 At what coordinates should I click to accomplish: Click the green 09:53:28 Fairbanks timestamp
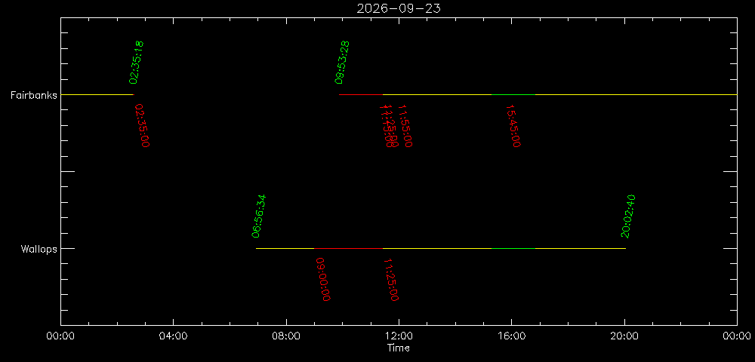pos(342,63)
